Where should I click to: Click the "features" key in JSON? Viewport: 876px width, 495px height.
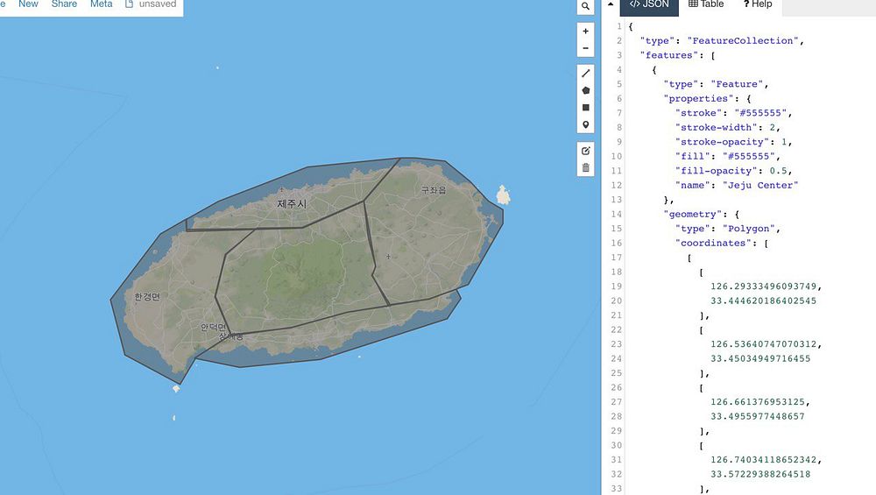point(668,54)
